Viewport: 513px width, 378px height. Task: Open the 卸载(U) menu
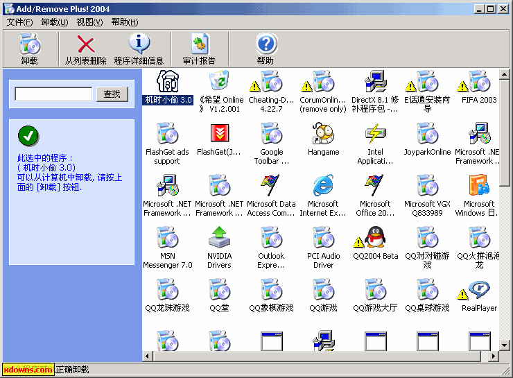(x=55, y=22)
